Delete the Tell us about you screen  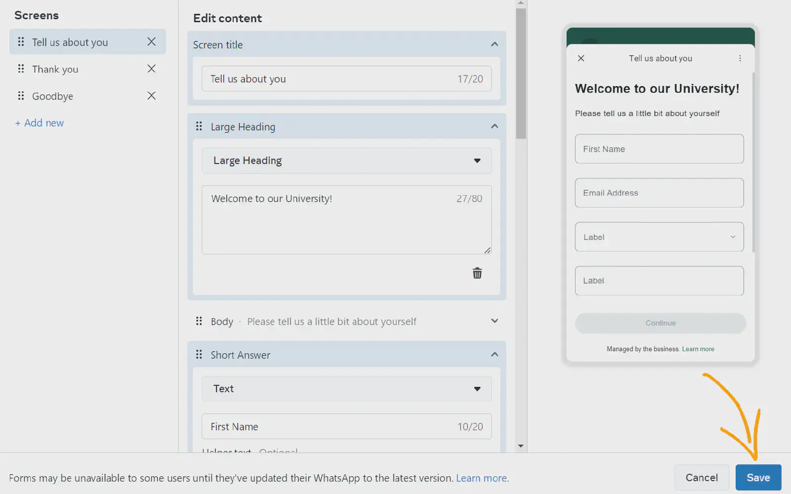(x=151, y=42)
